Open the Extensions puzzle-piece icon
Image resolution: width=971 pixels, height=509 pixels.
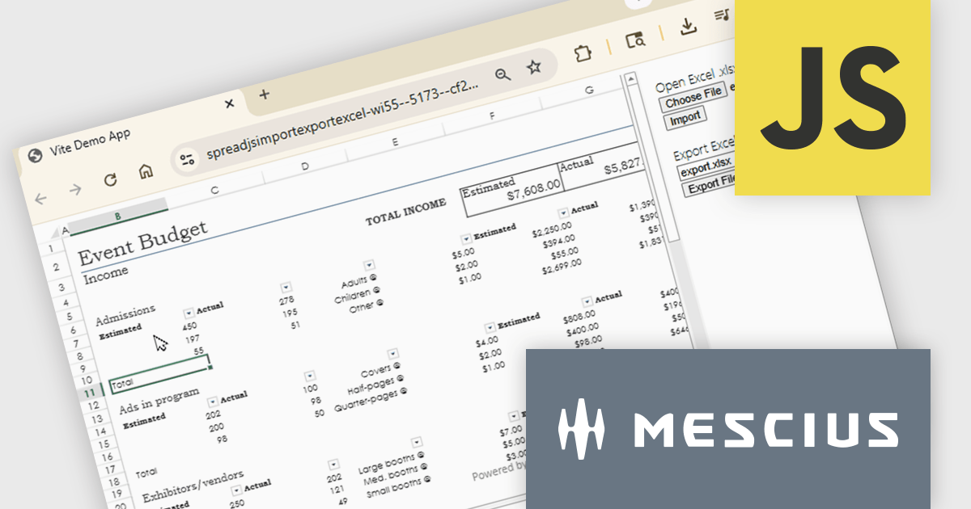tap(581, 53)
